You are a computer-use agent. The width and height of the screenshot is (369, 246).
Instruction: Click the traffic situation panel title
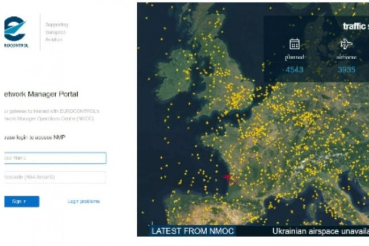[355, 26]
